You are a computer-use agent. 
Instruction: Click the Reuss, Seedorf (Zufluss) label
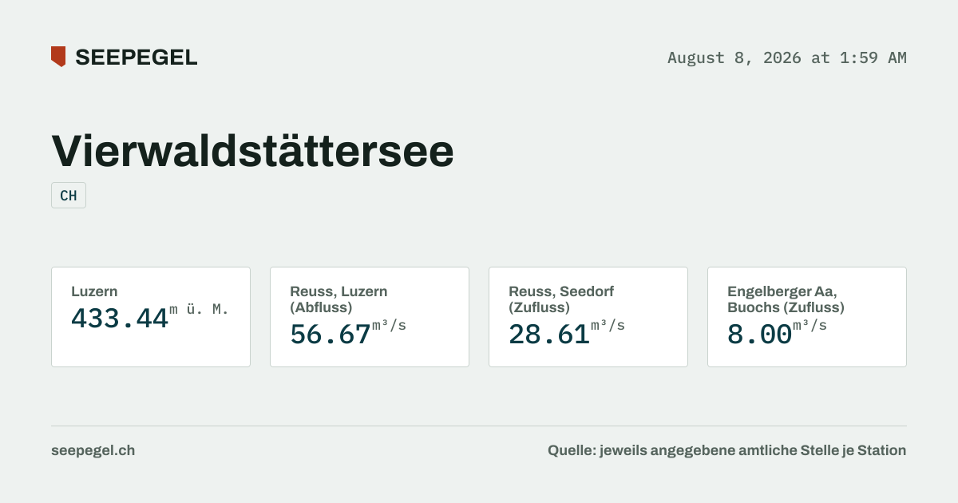pos(561,299)
